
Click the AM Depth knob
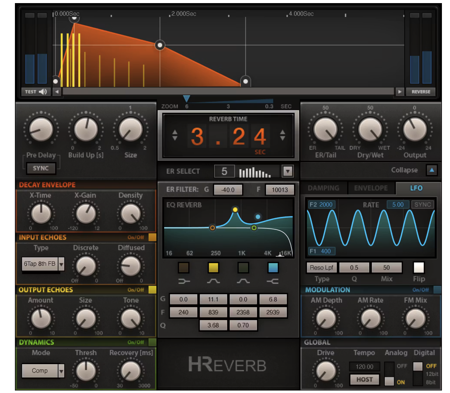pyautogui.click(x=326, y=318)
